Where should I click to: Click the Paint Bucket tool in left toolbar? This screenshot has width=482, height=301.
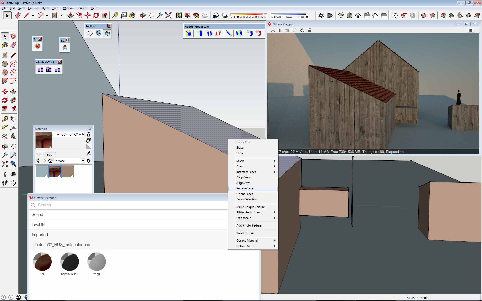tap(5, 45)
